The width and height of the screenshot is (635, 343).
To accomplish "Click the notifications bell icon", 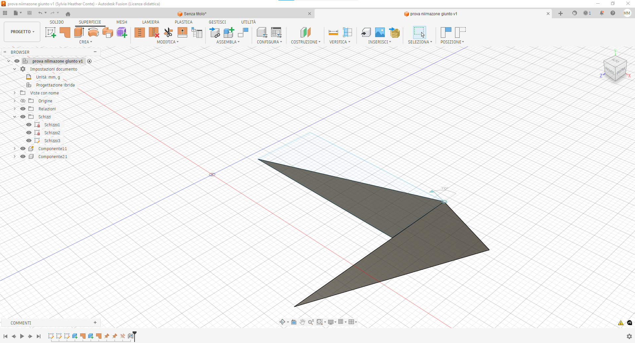I will tap(602, 13).
